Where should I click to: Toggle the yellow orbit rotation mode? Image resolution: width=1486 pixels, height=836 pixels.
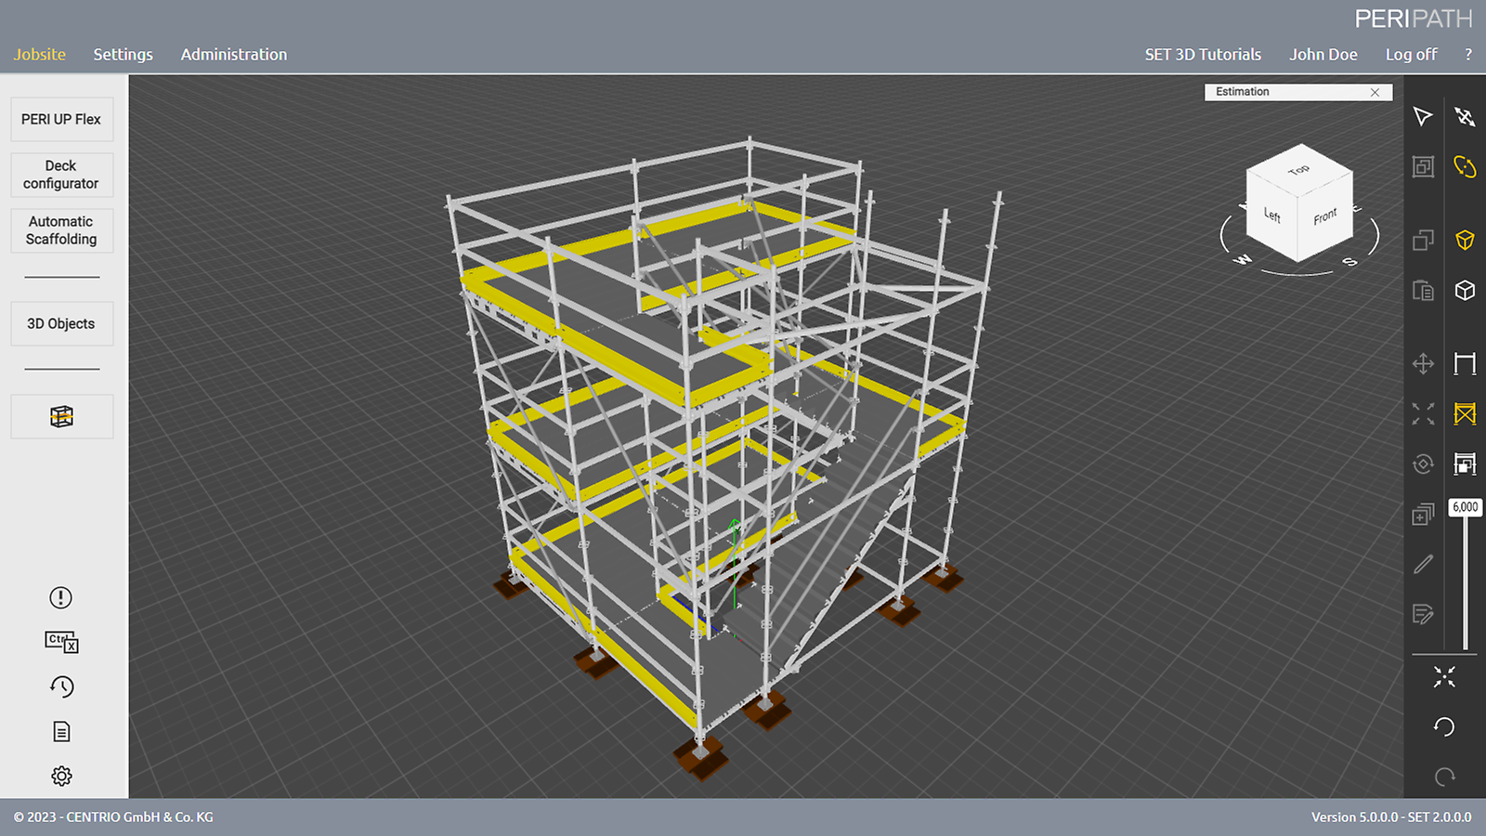(1465, 166)
